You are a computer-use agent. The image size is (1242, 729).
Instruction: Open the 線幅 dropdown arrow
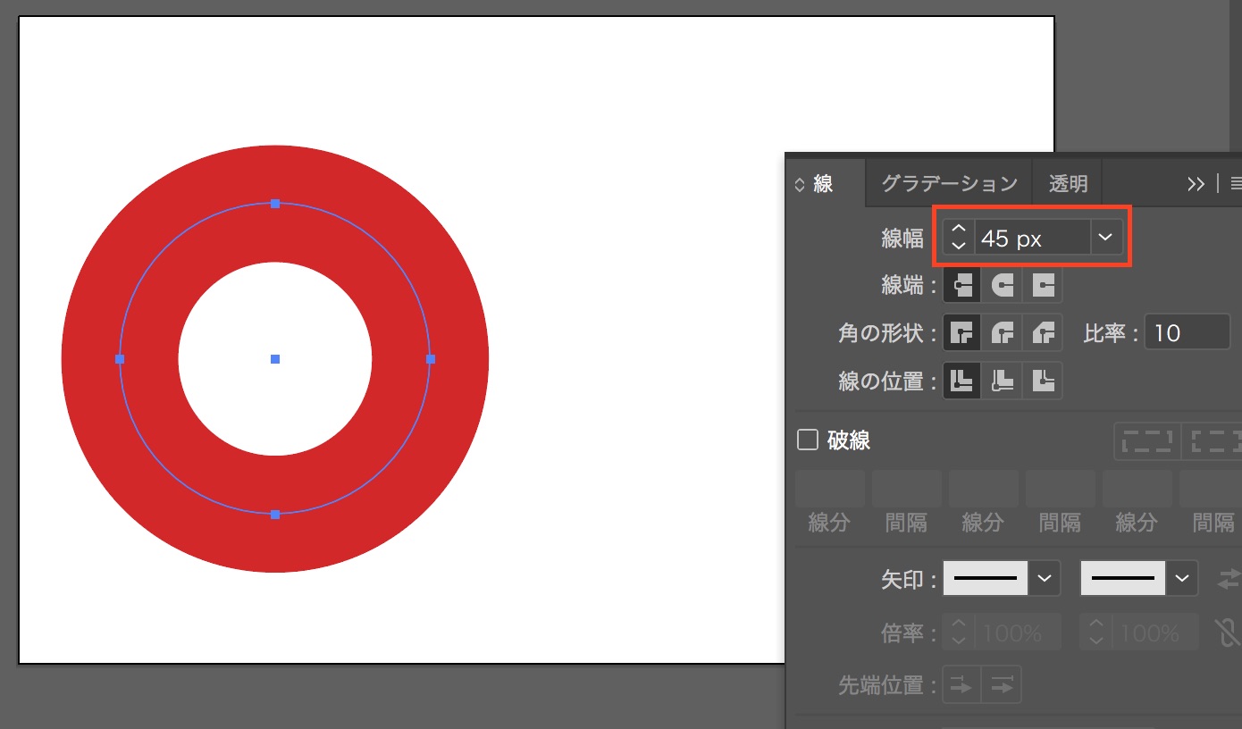point(1105,238)
